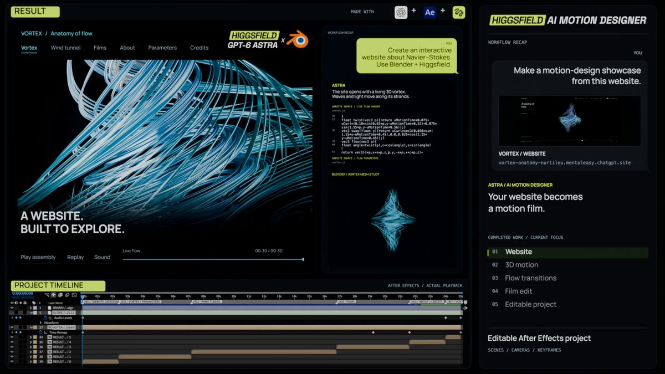Viewport: 665px width, 374px height.
Task: Toggle visibility of ASTRA layer 27
Action: coord(12,327)
